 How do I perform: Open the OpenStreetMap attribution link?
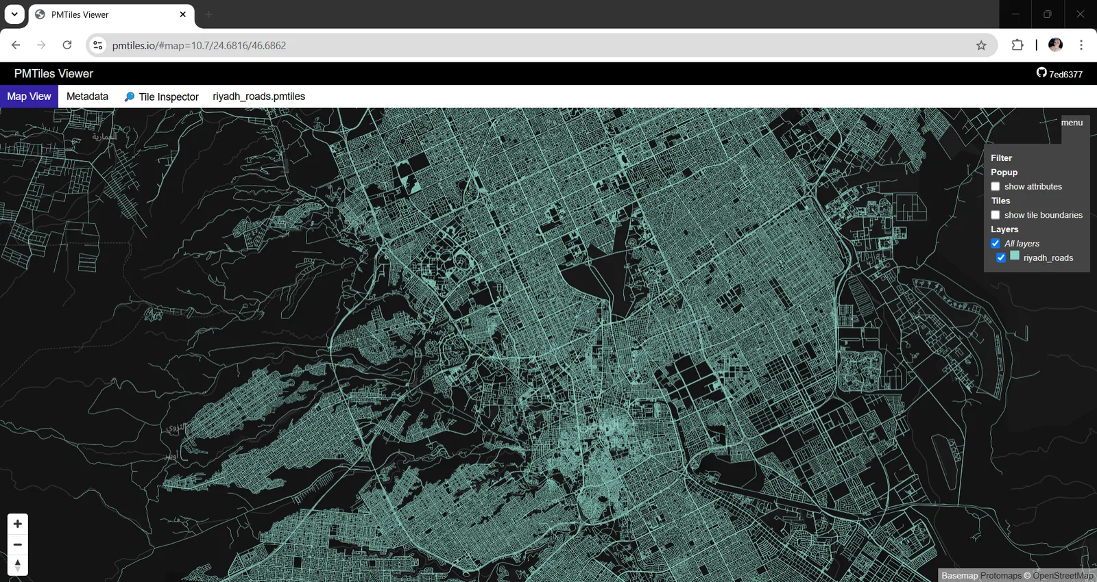(x=1063, y=575)
